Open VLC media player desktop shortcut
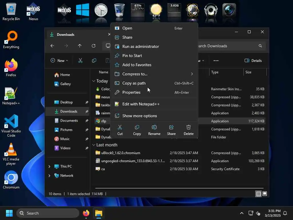 coord(11,154)
